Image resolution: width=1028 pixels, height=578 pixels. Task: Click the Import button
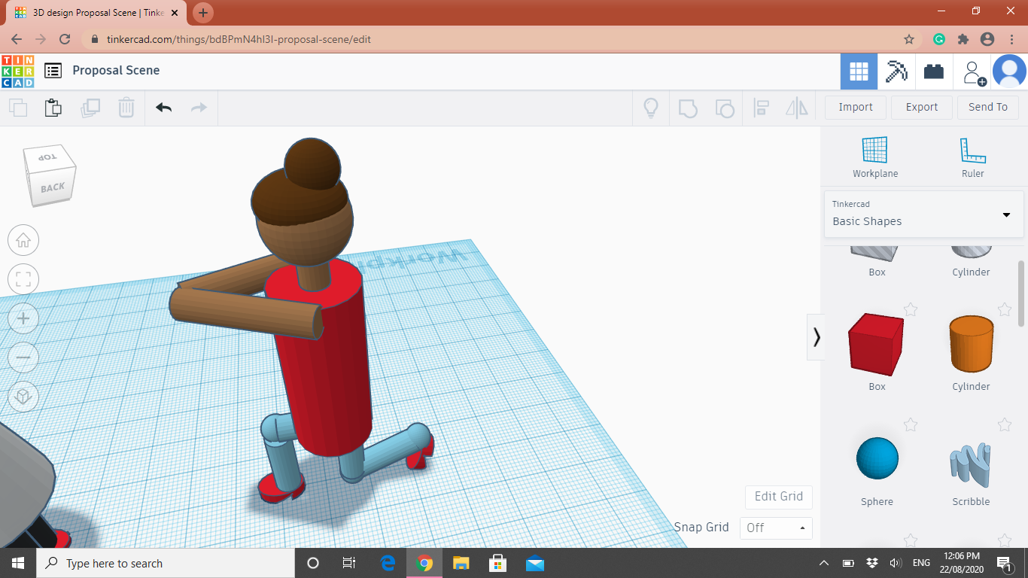pyautogui.click(x=856, y=107)
